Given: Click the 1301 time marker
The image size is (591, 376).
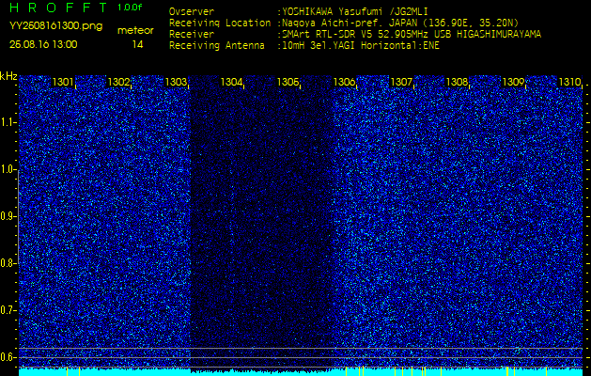Looking at the screenshot, I should (x=63, y=82).
